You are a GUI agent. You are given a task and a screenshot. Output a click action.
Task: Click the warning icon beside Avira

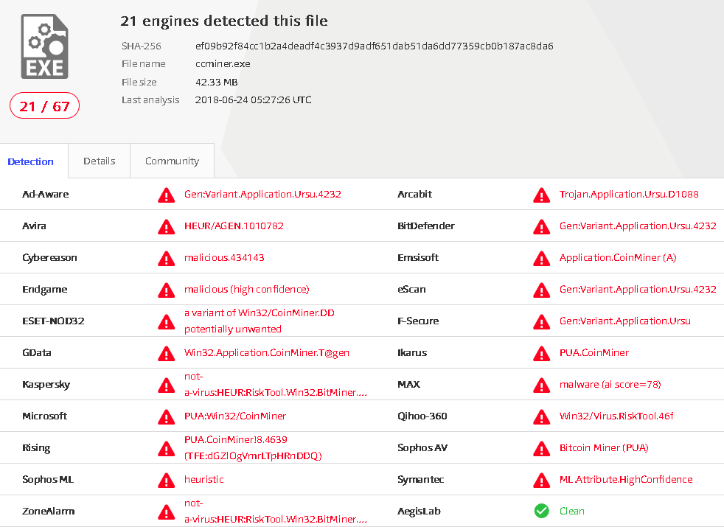(x=166, y=226)
